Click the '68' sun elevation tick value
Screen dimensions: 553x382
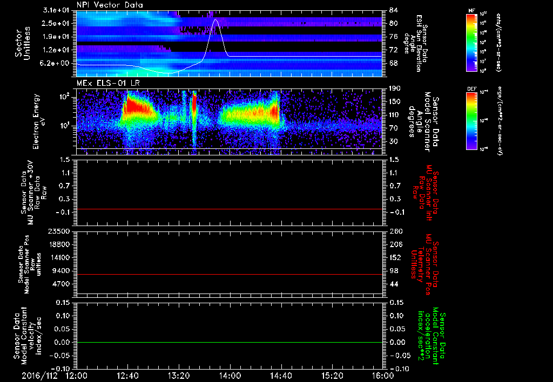pyautogui.click(x=394, y=64)
